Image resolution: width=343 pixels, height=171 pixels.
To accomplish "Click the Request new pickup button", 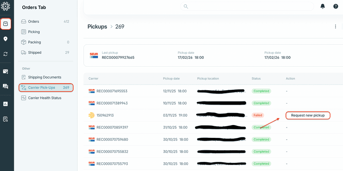I will (308, 115).
